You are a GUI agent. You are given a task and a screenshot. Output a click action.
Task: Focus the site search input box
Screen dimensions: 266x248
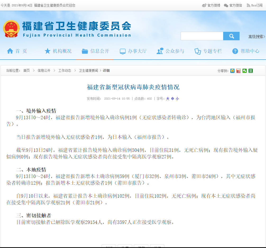pos(202,36)
